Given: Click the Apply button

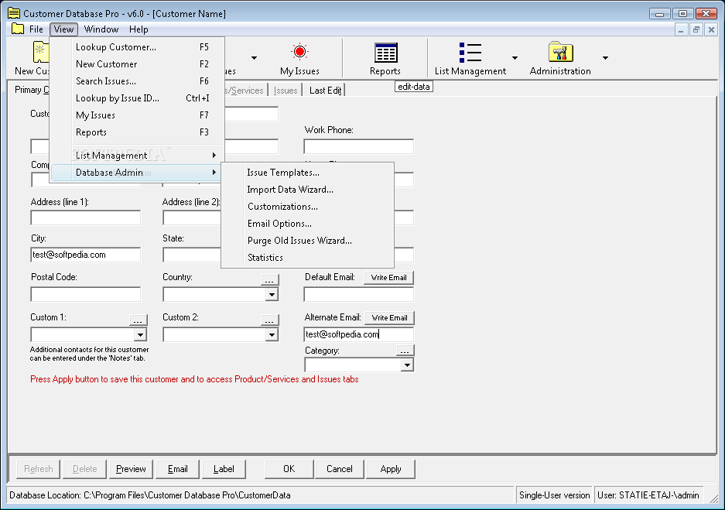Looking at the screenshot, I should click(390, 469).
